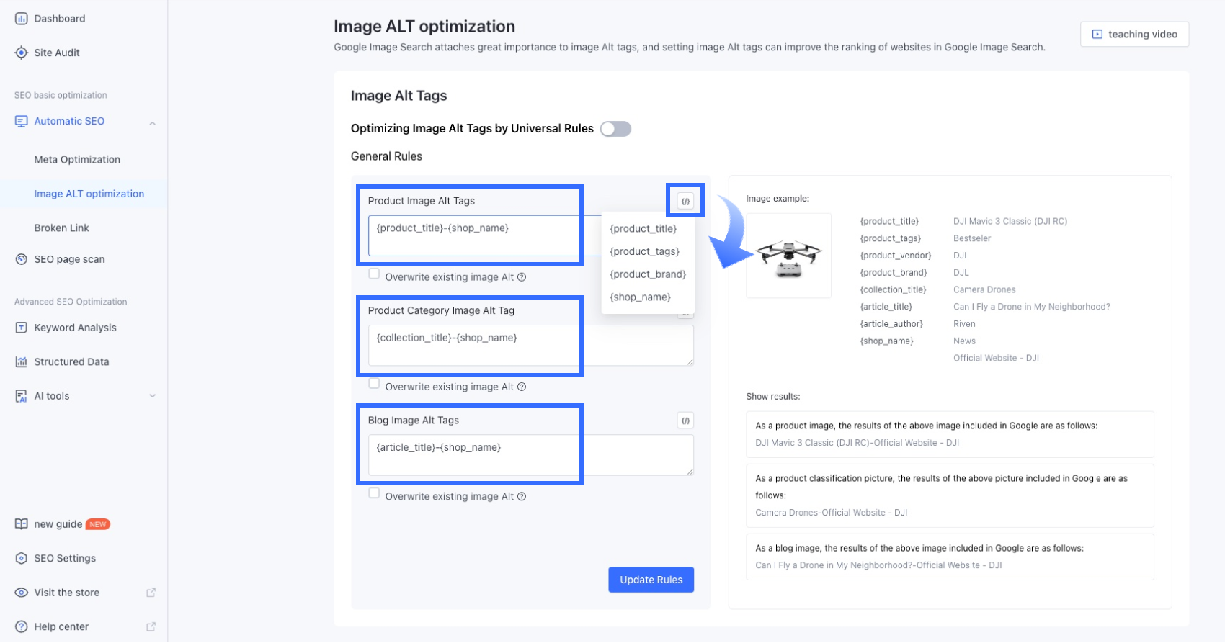Click the Product Category Image Alt Tag textbox
The image size is (1225, 643).
tap(530, 345)
